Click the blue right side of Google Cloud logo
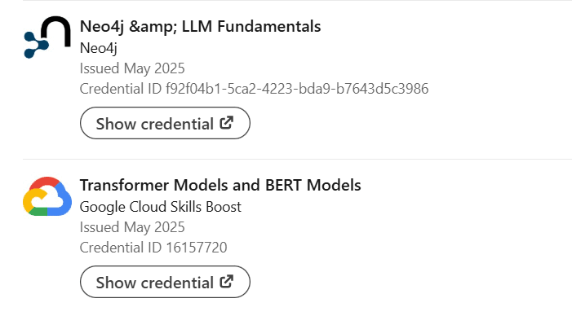Viewport: 572px width, 316px height. (x=61, y=200)
